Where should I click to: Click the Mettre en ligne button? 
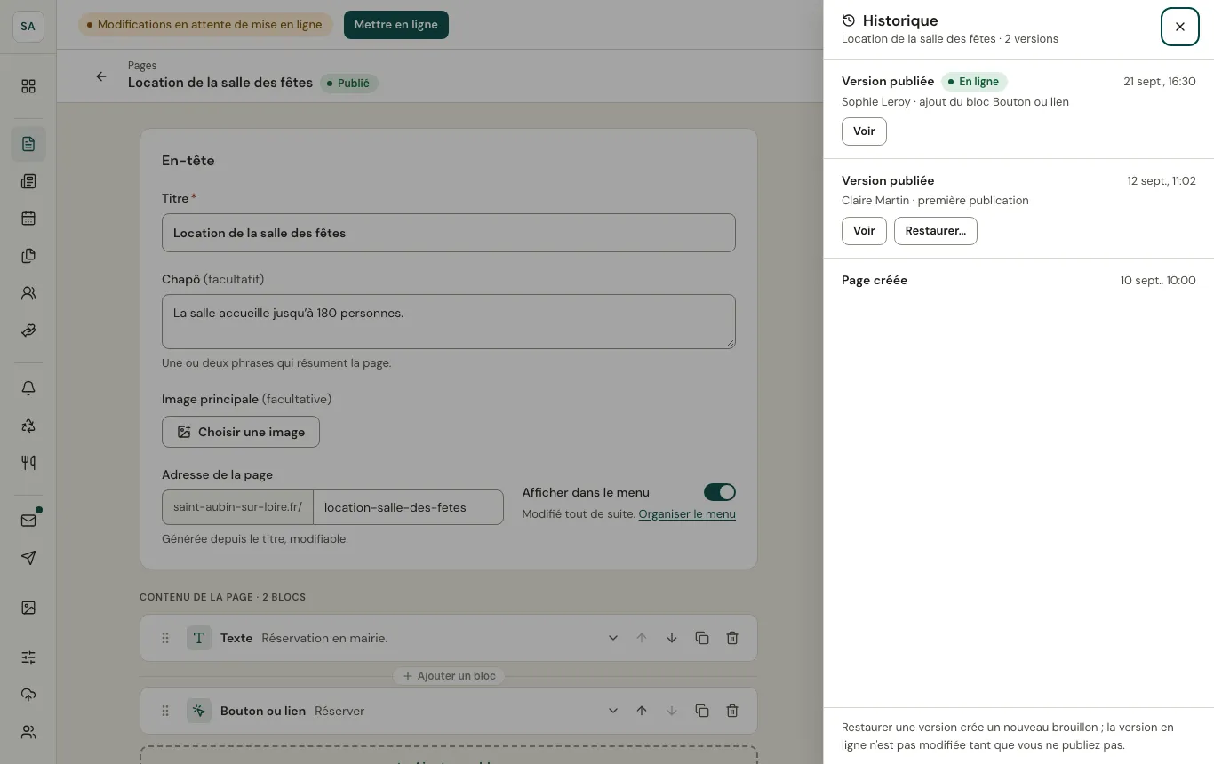(x=396, y=25)
